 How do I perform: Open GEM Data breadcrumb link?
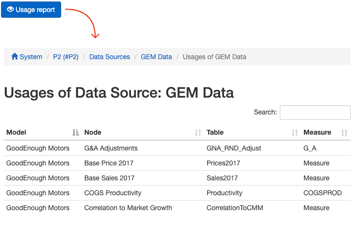click(x=156, y=57)
